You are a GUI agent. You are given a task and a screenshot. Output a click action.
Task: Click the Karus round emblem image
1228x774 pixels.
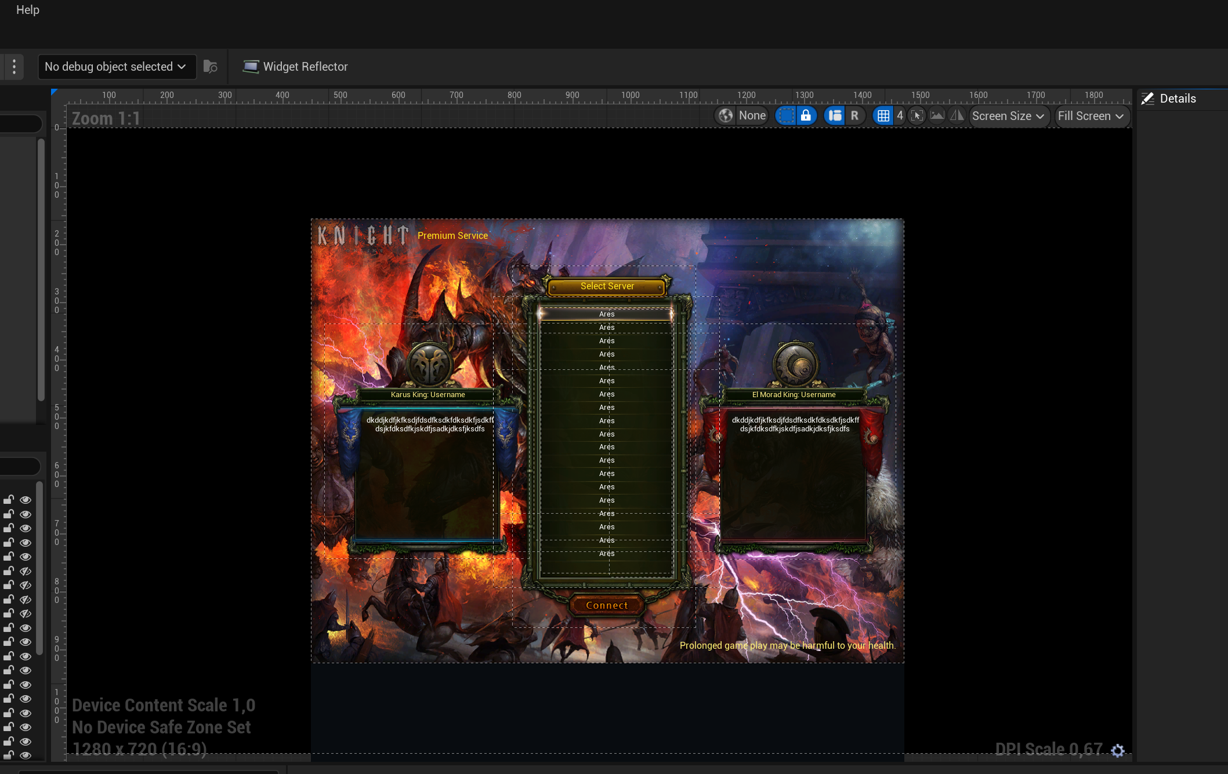[429, 364]
